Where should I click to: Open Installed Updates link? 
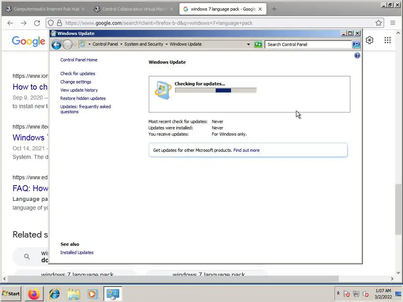click(77, 252)
